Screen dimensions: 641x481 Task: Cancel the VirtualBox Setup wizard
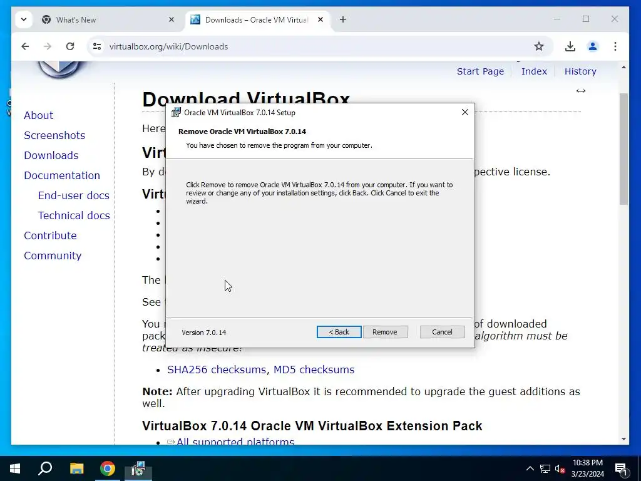(x=442, y=332)
